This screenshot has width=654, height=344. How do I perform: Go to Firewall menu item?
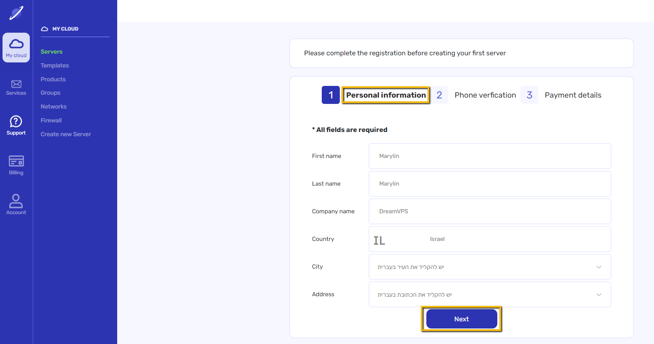51,120
